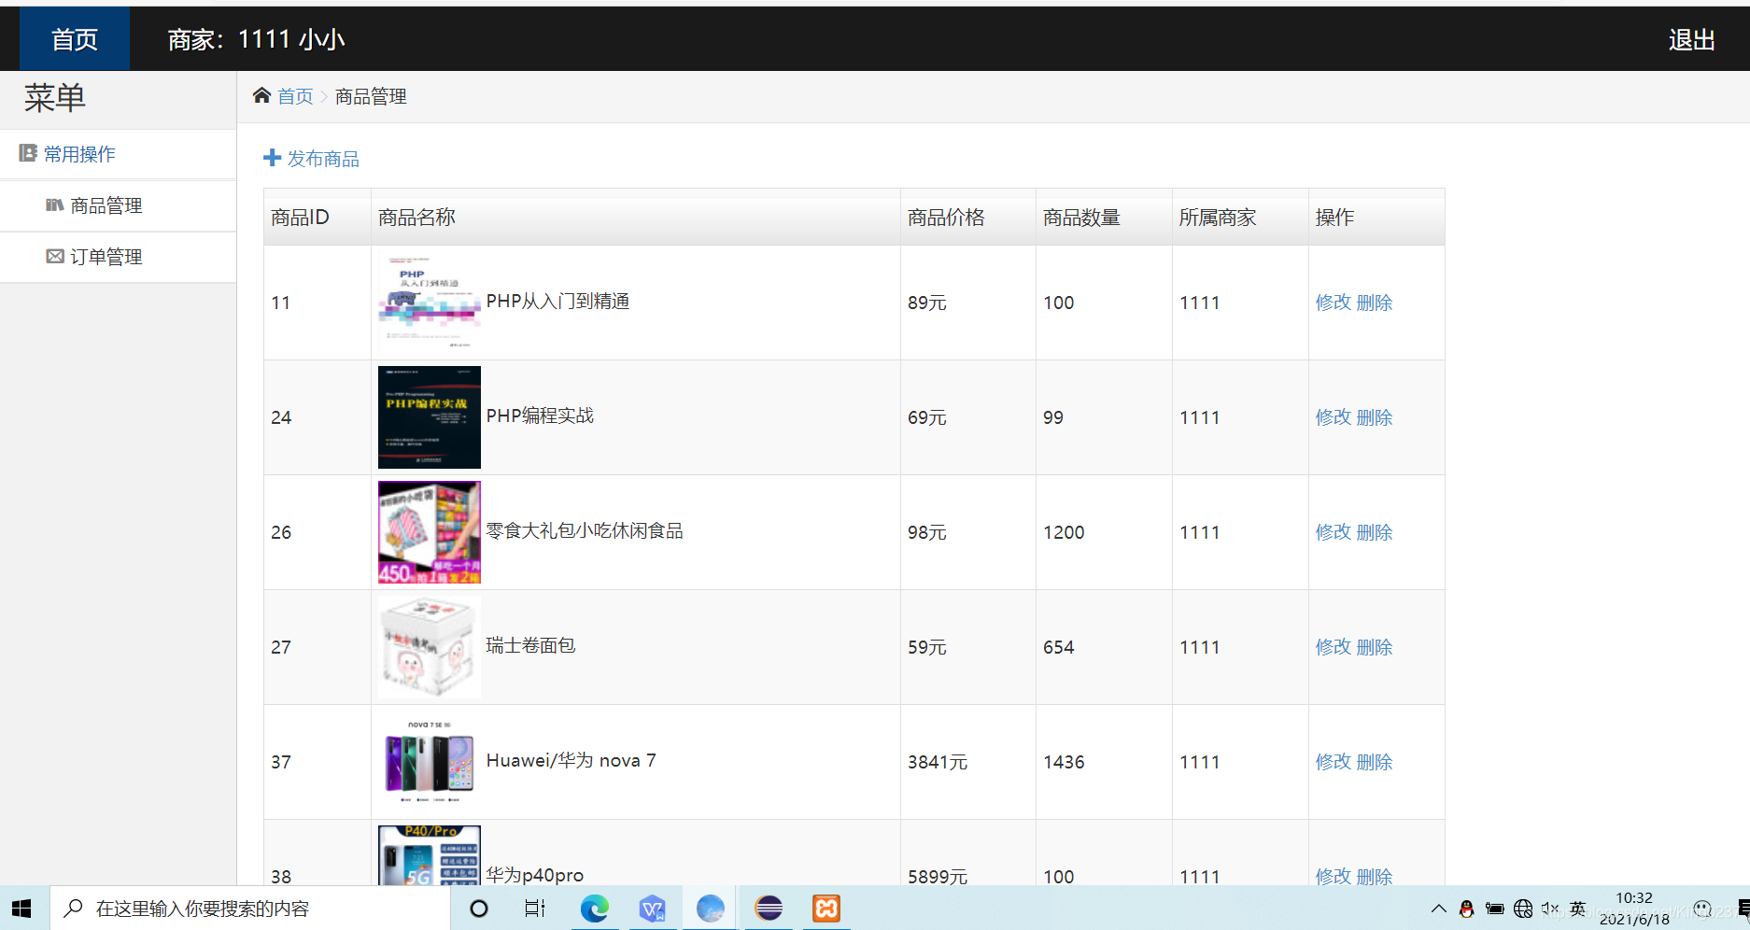Click 删除 for Huawei nova 7
The width and height of the screenshot is (1750, 930).
1374,762
